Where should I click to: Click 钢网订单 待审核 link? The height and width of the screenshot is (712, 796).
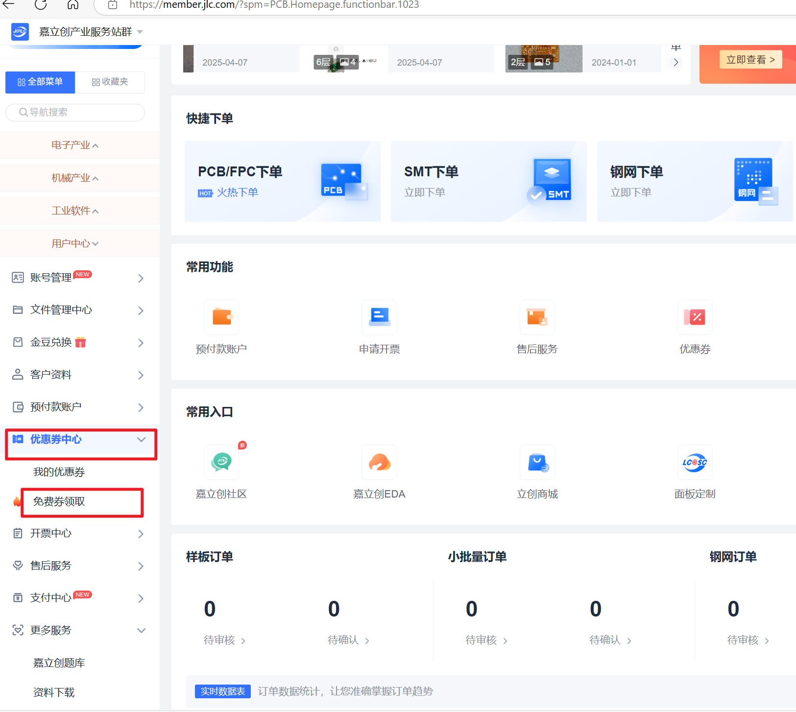748,640
